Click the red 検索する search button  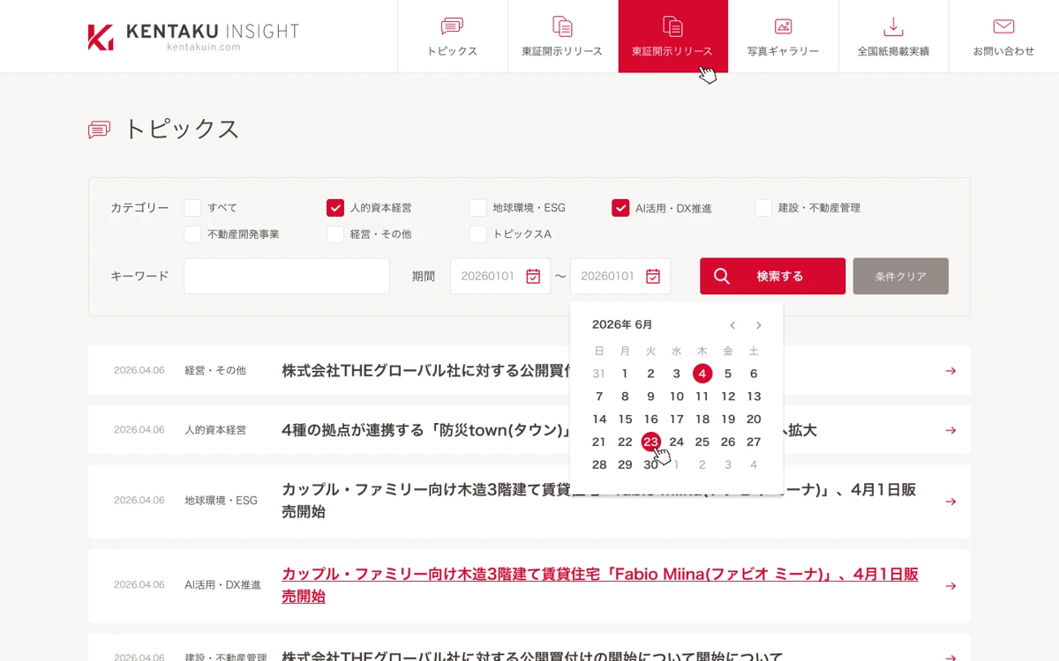773,276
